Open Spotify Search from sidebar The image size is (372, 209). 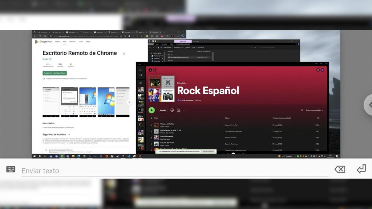click(x=141, y=75)
